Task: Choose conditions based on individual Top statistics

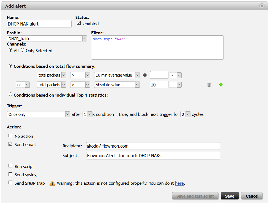Action: [11, 94]
